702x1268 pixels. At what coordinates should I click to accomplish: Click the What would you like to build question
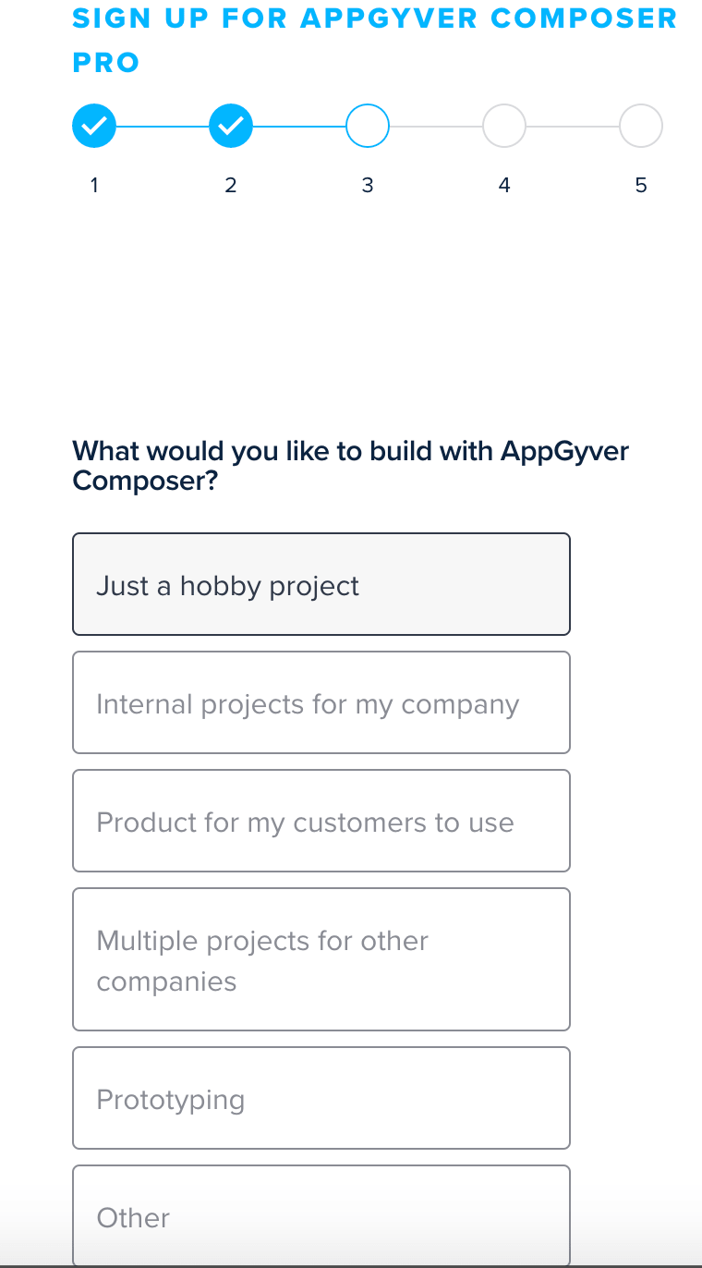[x=351, y=466]
